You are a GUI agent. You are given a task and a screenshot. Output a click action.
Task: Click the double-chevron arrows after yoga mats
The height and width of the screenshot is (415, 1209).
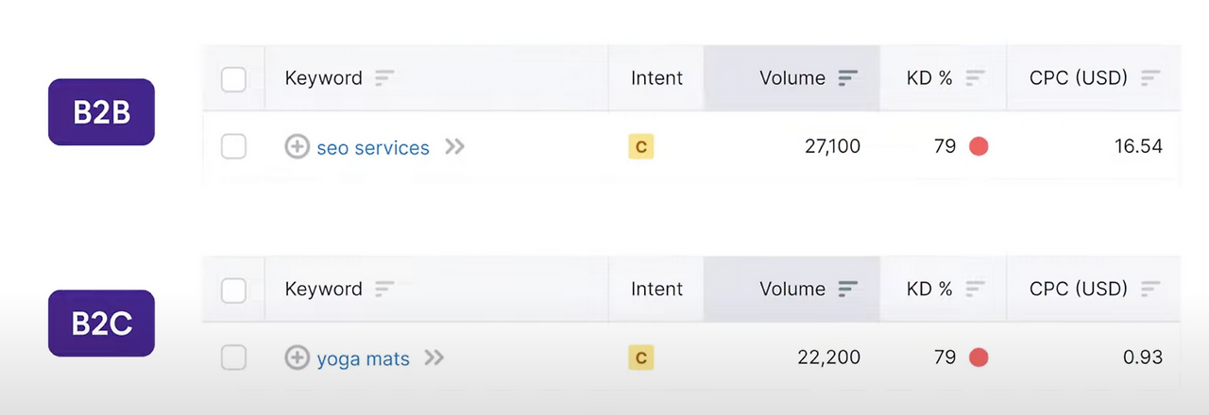pyautogui.click(x=434, y=358)
